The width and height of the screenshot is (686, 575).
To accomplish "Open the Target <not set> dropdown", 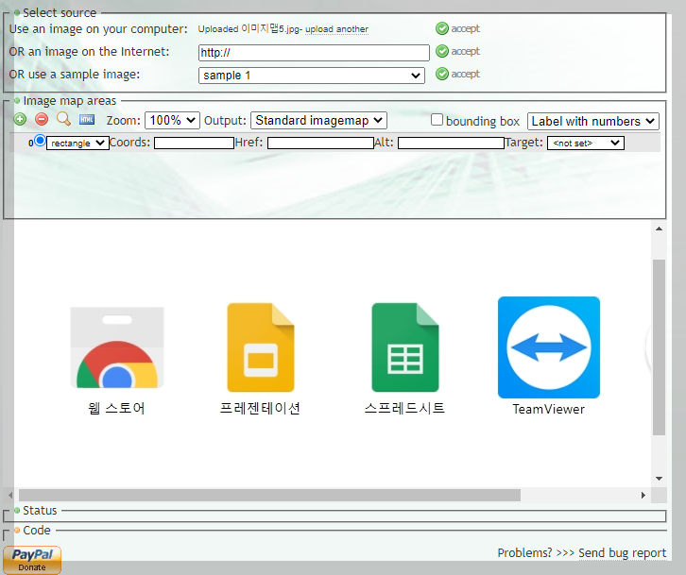I will click(x=586, y=143).
